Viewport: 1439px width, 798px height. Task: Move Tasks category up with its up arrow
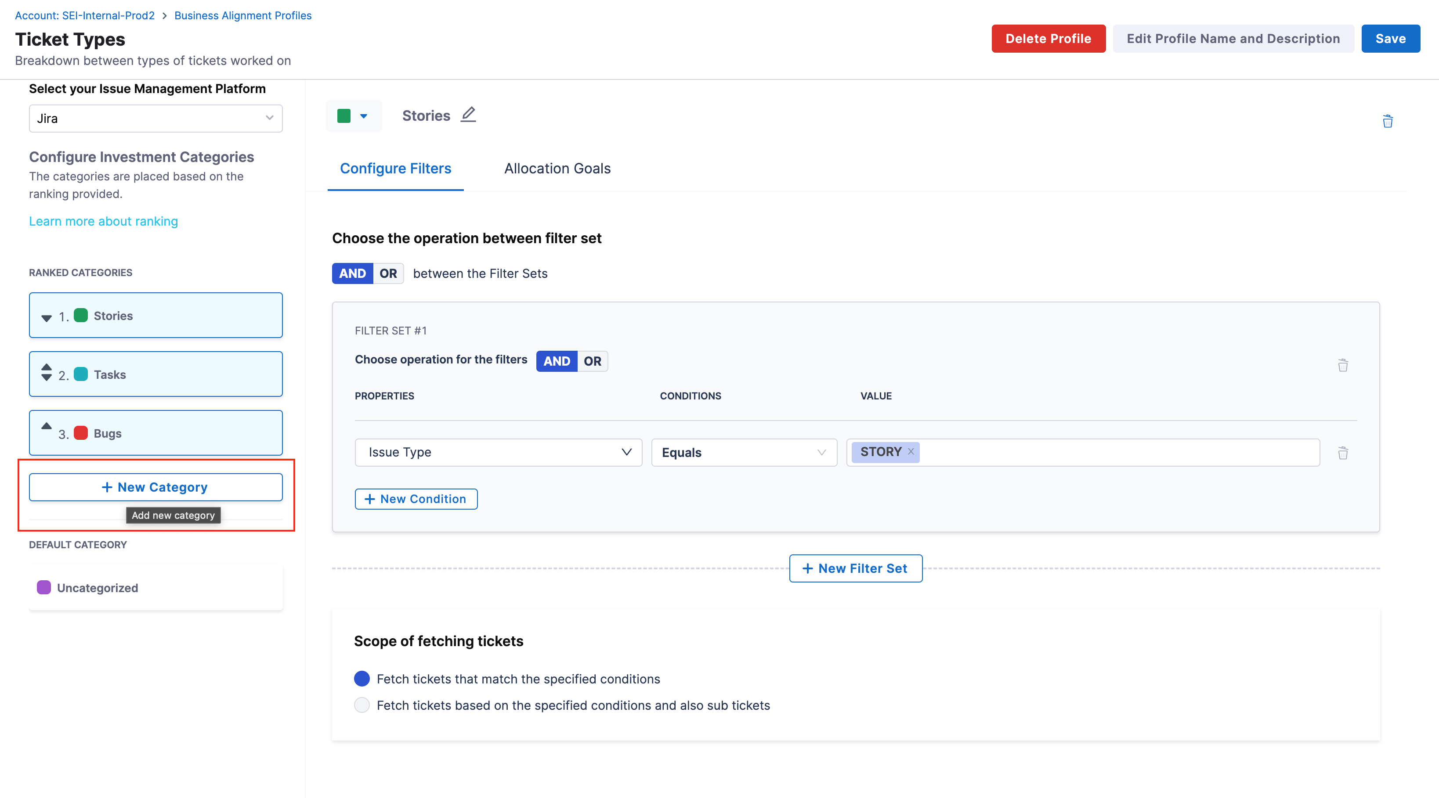[x=47, y=367]
